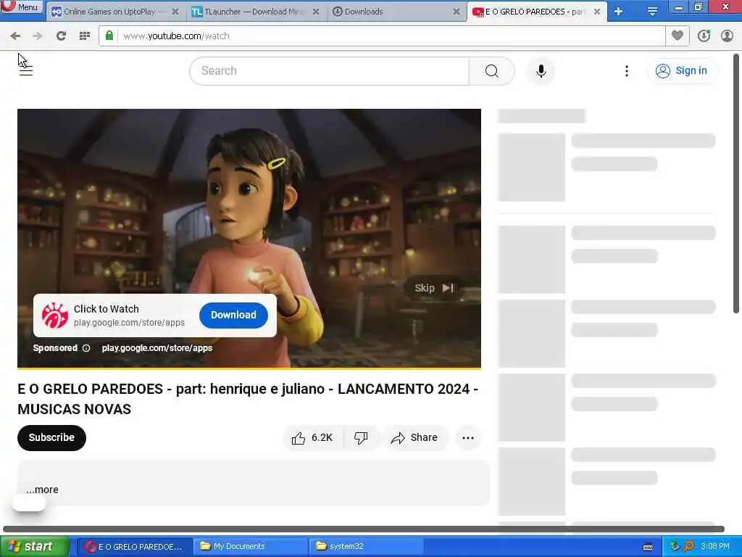
Task: Click the on-screen keyboard tray icon
Action: (x=649, y=547)
